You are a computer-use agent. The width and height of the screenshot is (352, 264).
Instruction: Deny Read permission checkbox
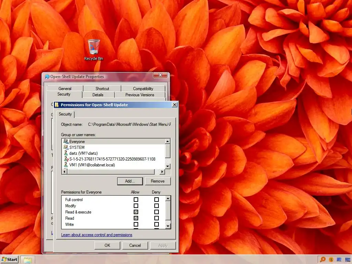[156, 218]
